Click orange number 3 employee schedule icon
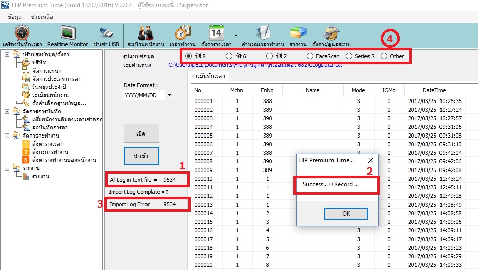The width and height of the screenshot is (478, 270). [x=26, y=160]
